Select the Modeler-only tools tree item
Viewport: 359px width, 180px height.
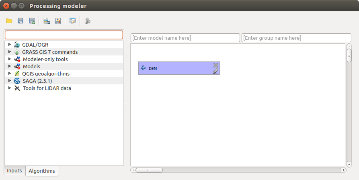click(45, 59)
